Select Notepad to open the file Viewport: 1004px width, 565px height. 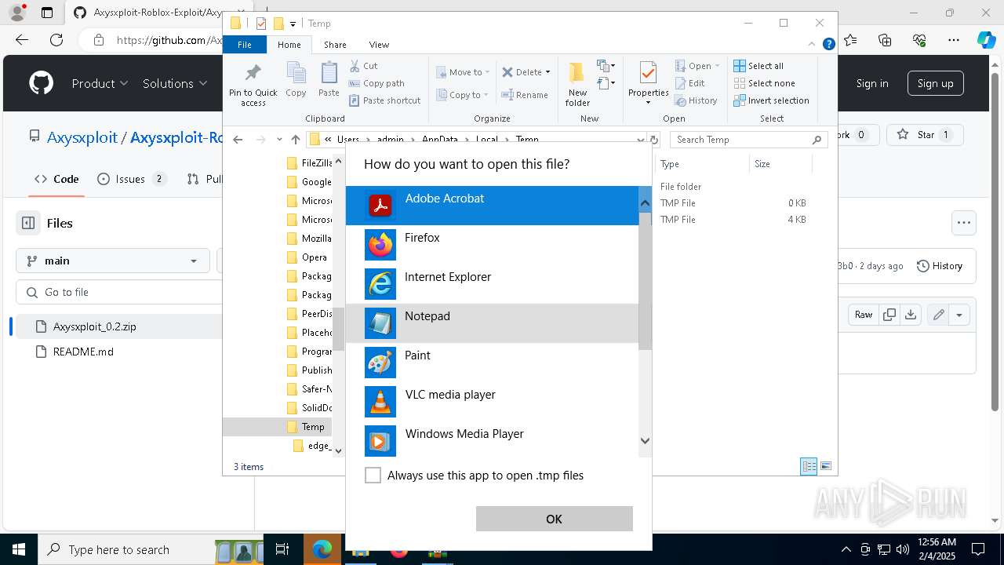click(x=493, y=323)
